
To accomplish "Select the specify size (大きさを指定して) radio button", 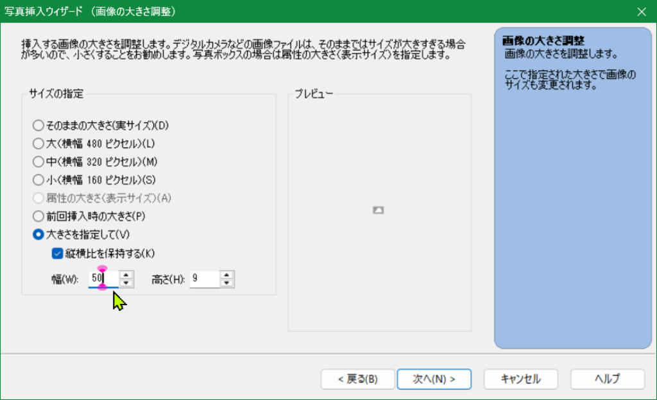I will 38,235.
